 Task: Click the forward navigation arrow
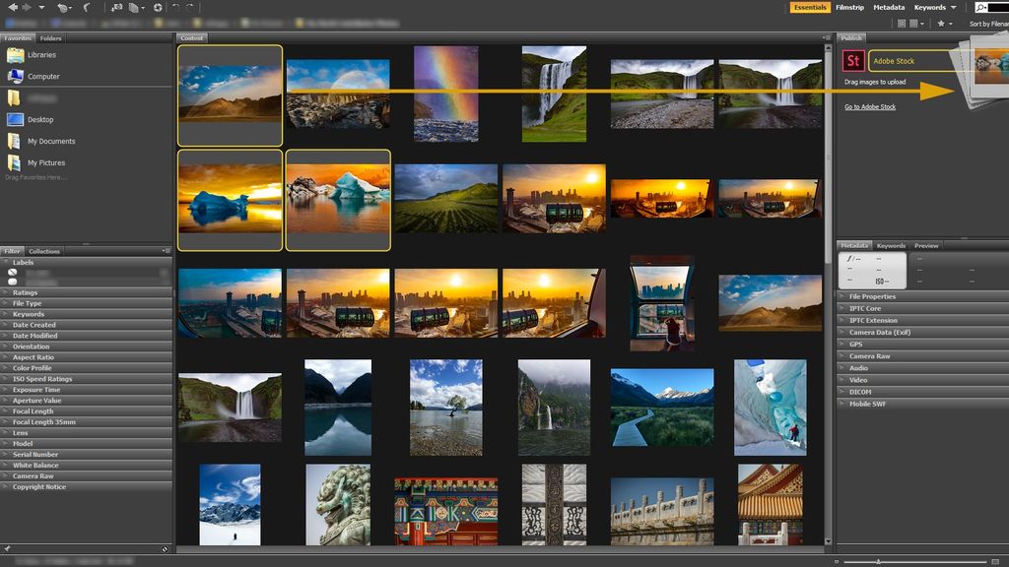27,7
